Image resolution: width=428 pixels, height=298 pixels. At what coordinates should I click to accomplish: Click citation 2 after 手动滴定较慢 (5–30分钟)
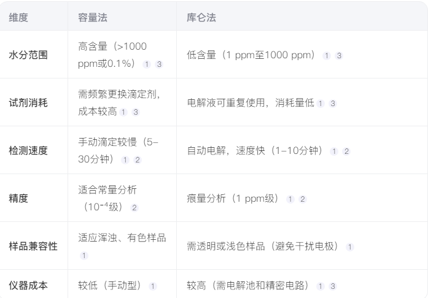click(138, 160)
